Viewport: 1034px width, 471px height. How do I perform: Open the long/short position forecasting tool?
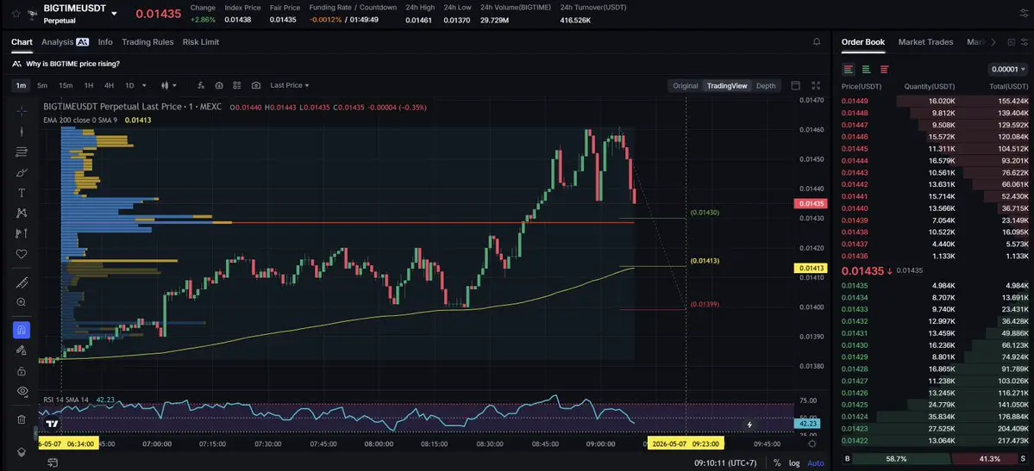(x=21, y=233)
